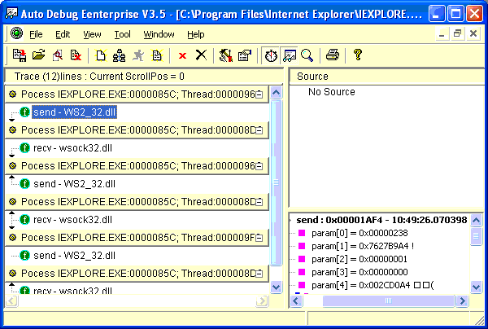Toggle the stopwatch timing toolbar button
Image resolution: width=488 pixels, height=329 pixels.
pyautogui.click(x=271, y=55)
